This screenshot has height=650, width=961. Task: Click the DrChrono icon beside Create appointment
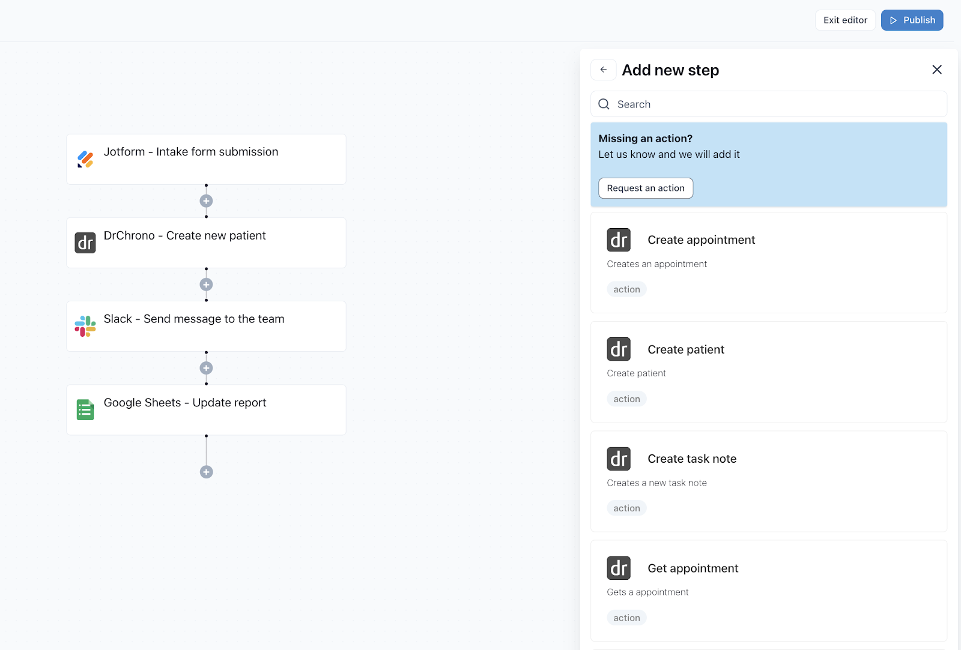click(619, 239)
